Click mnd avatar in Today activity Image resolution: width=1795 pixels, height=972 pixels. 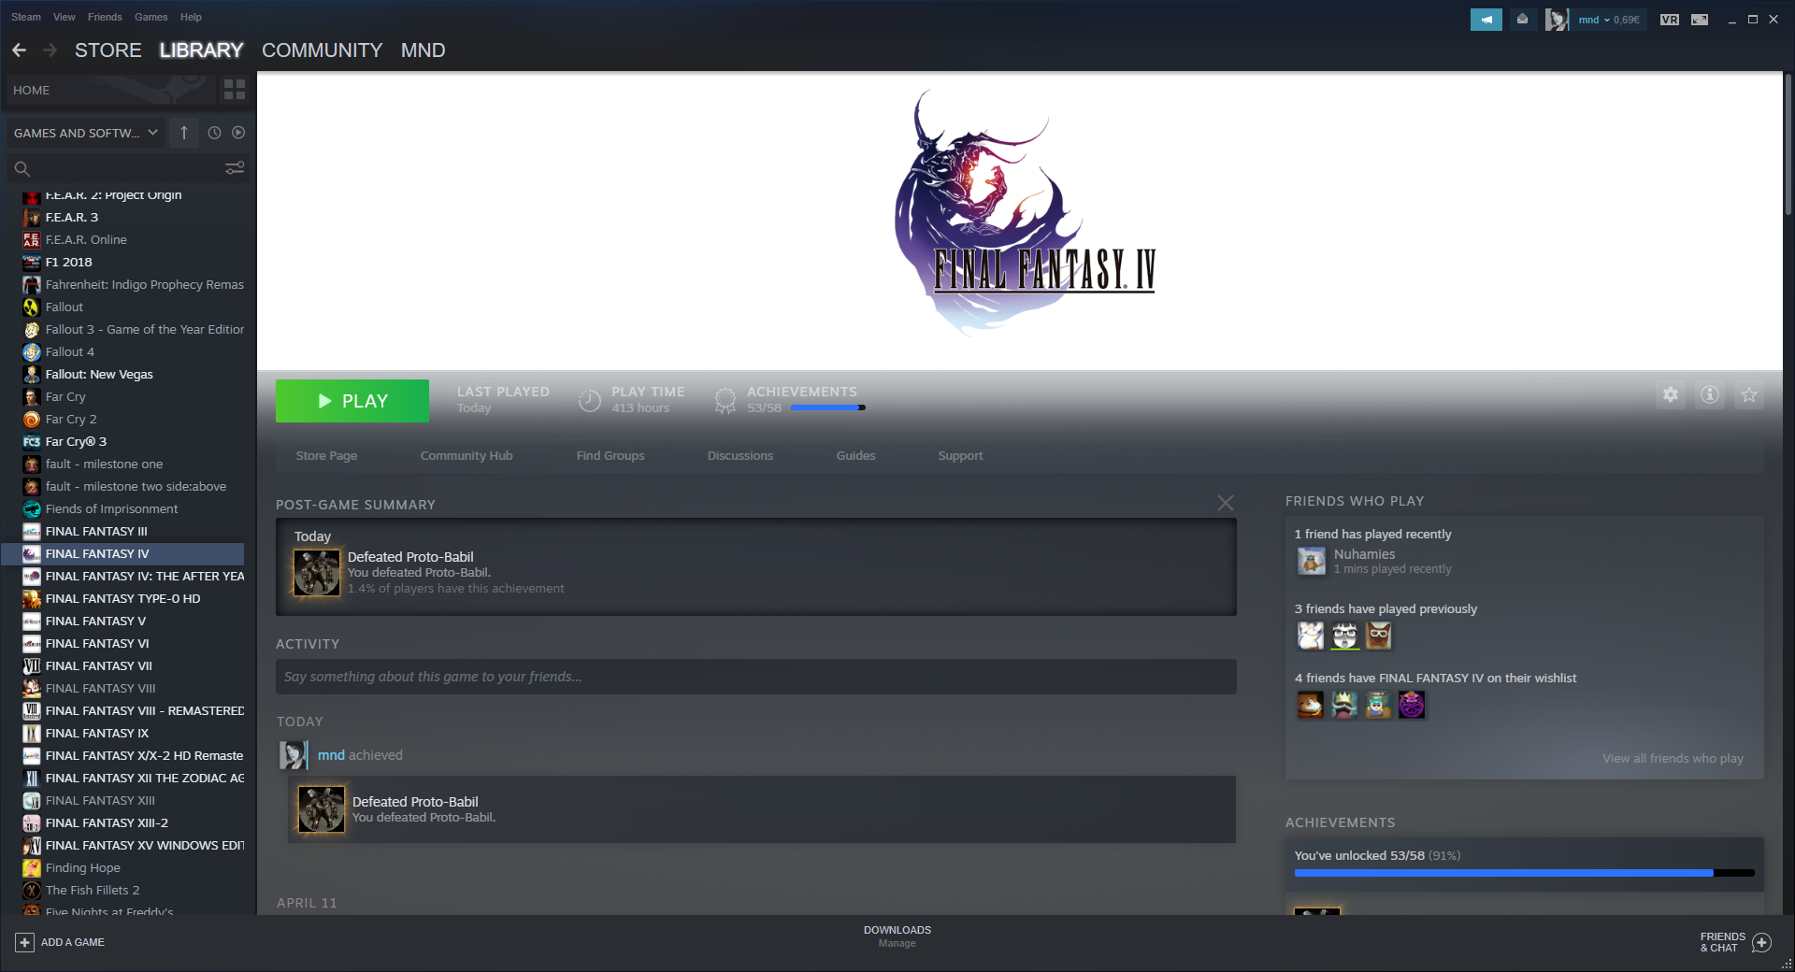pos(293,755)
